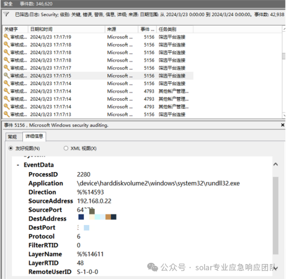Viewport: 286px width, 279px height.
Task: Click key icon of 17:17:13 event row
Action: click(6, 114)
